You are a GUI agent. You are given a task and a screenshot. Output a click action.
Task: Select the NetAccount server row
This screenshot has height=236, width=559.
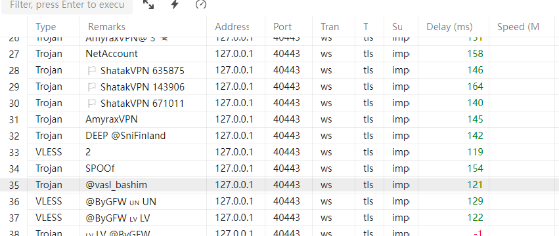point(112,54)
